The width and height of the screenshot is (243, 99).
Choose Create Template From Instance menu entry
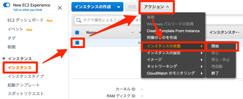[x=173, y=31]
